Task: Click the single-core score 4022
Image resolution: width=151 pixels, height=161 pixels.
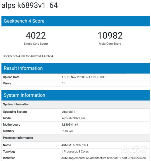Action: [36, 36]
